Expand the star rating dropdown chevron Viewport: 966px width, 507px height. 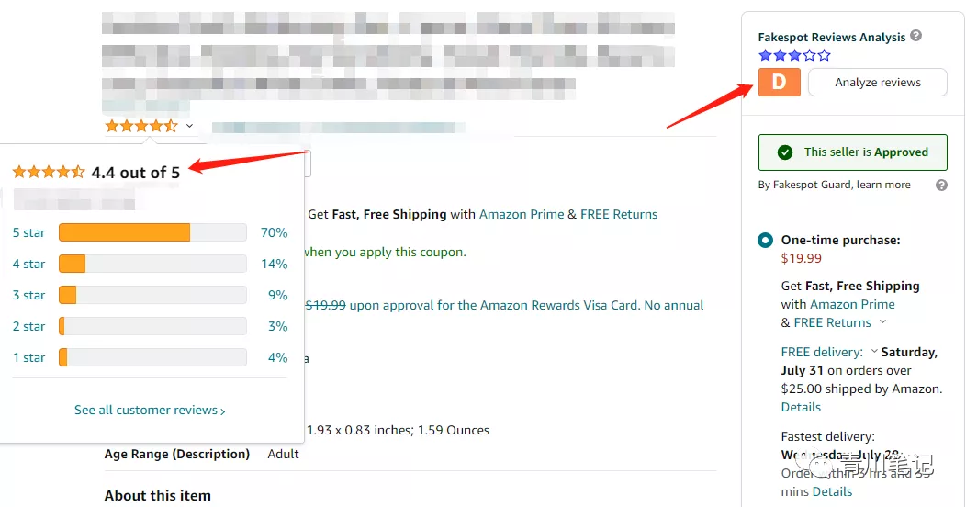pos(189,126)
